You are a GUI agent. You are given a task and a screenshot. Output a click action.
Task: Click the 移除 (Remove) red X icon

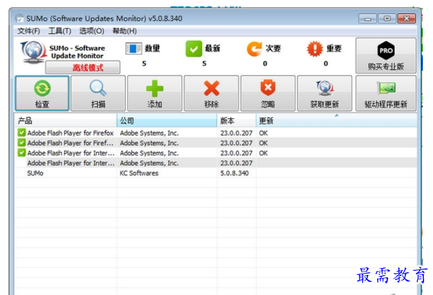point(211,89)
